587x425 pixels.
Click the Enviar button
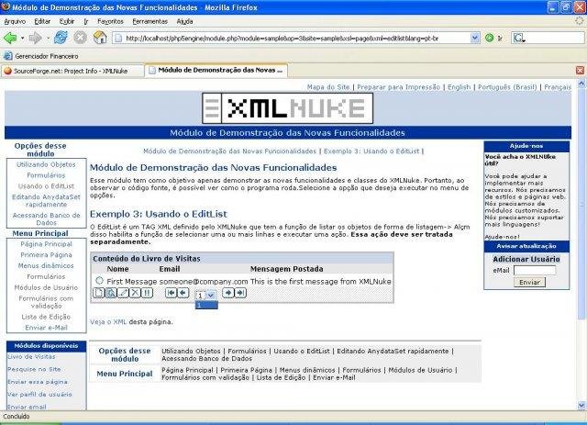coord(529,282)
